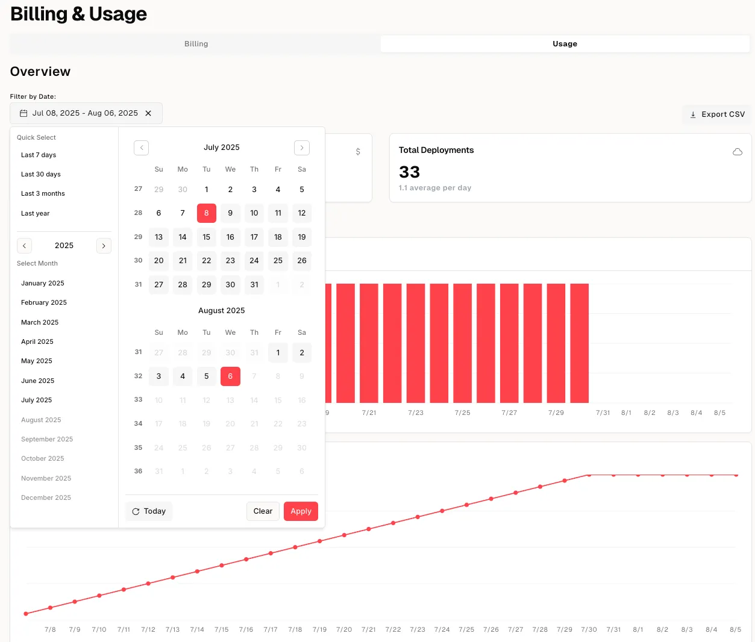Select March 2025 from month list

click(40, 322)
